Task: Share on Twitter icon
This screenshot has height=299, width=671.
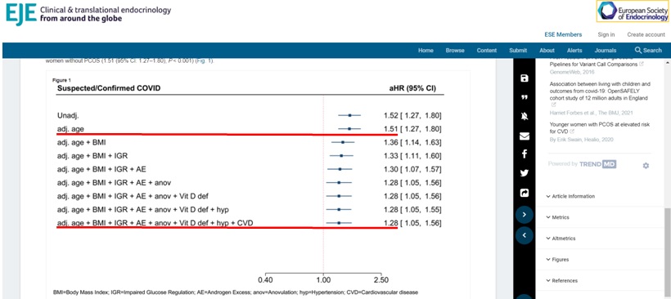Action: (525, 173)
